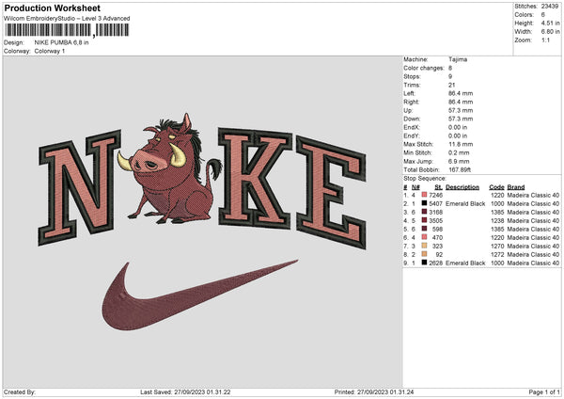Click the 'Stop Sequence:' heading
Image resolution: width=564 pixels, height=399 pixels.
(x=425, y=179)
